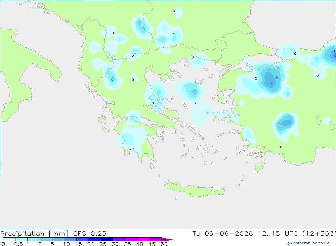Click the 5–10 mm legend color swatch

58,239
